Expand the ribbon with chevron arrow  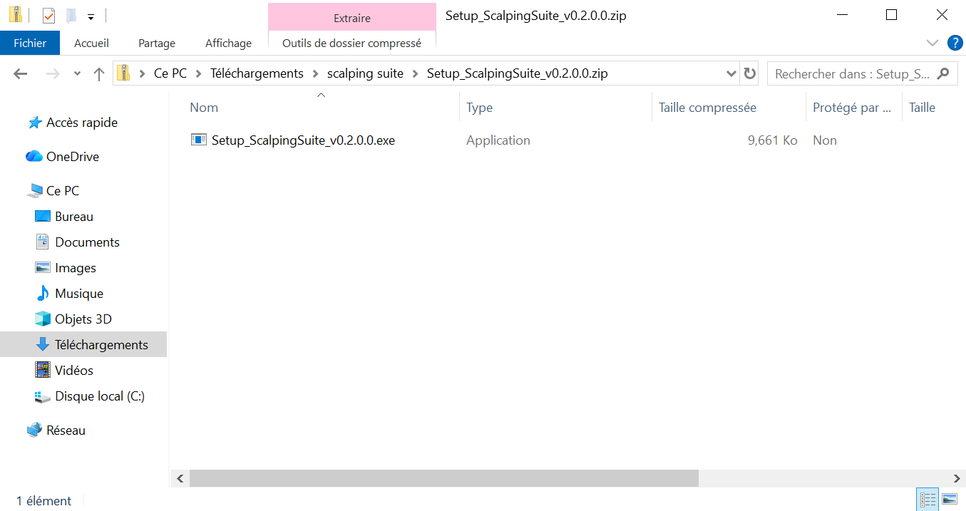(x=932, y=43)
